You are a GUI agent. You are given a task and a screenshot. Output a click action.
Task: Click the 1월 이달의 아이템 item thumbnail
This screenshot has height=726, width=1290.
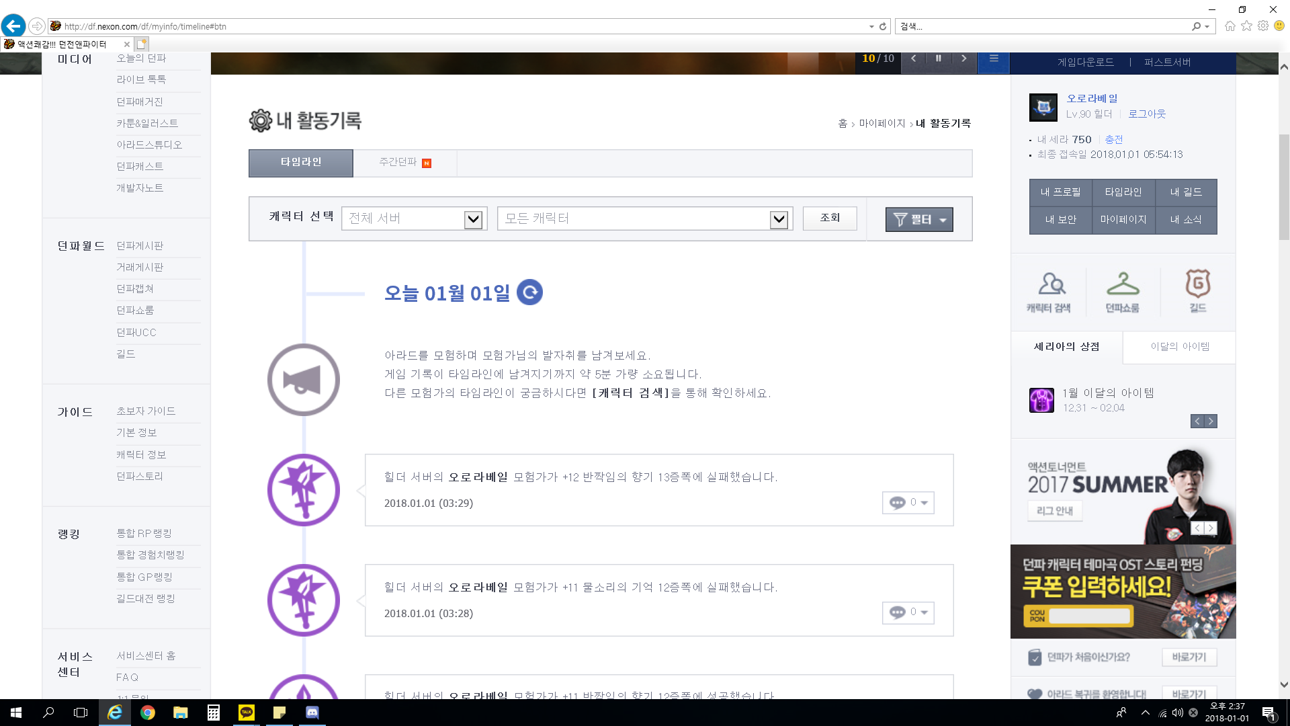pyautogui.click(x=1041, y=400)
